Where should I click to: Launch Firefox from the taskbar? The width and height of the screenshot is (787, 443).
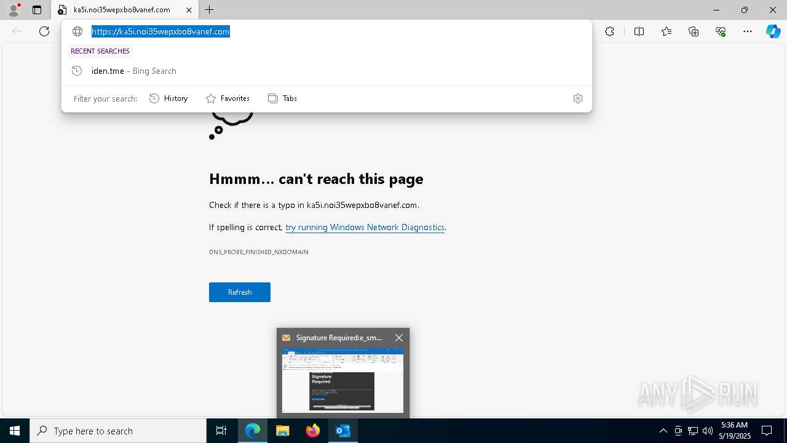tap(313, 431)
